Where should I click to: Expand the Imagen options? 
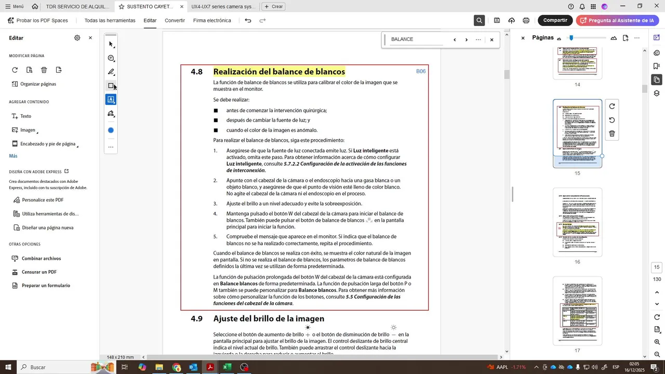[x=24, y=130]
